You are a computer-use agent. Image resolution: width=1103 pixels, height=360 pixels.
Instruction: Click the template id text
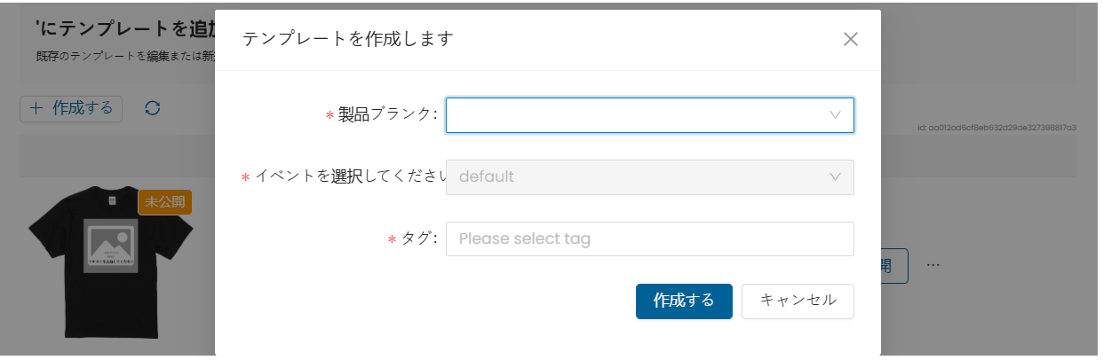pos(996,128)
